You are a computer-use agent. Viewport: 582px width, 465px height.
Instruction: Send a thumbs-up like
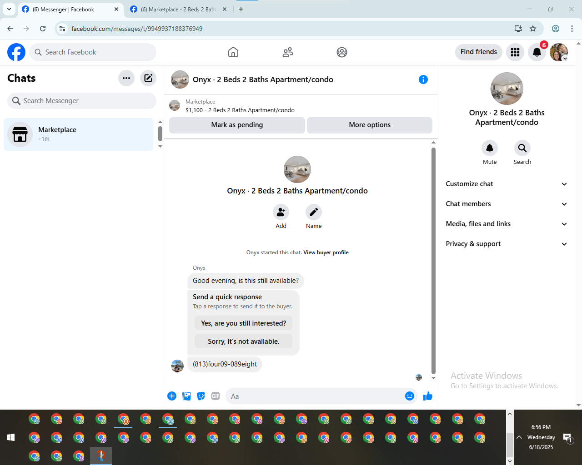(428, 396)
